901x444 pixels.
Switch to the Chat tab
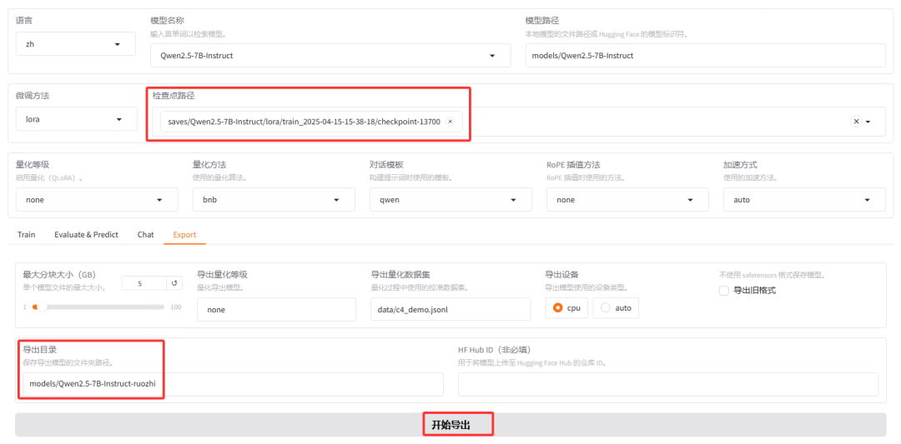click(x=145, y=235)
